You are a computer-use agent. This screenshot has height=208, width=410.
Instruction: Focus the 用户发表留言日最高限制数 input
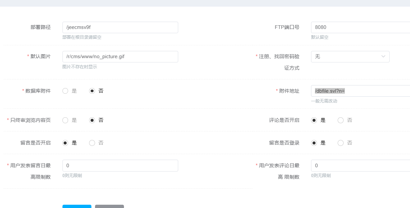pyautogui.click(x=120, y=166)
